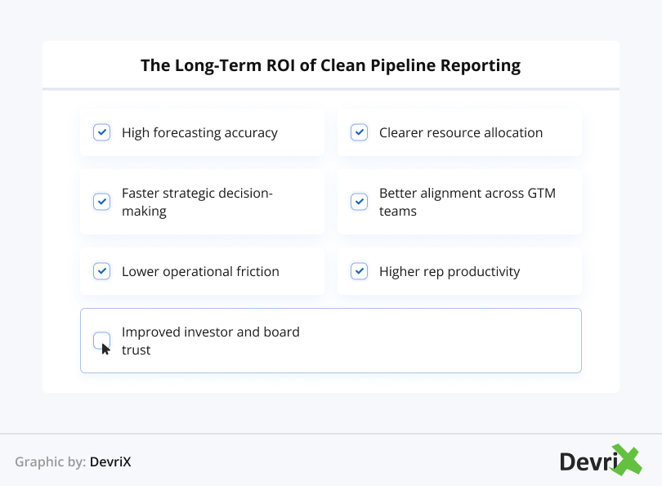Click the 'Clearer resource allocation' label
The image size is (662, 486).
[461, 132]
